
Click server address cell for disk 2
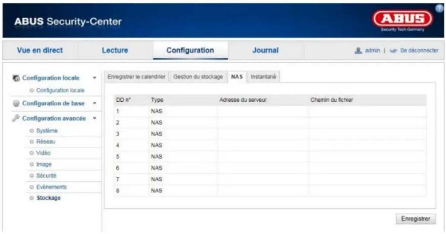tap(262, 122)
